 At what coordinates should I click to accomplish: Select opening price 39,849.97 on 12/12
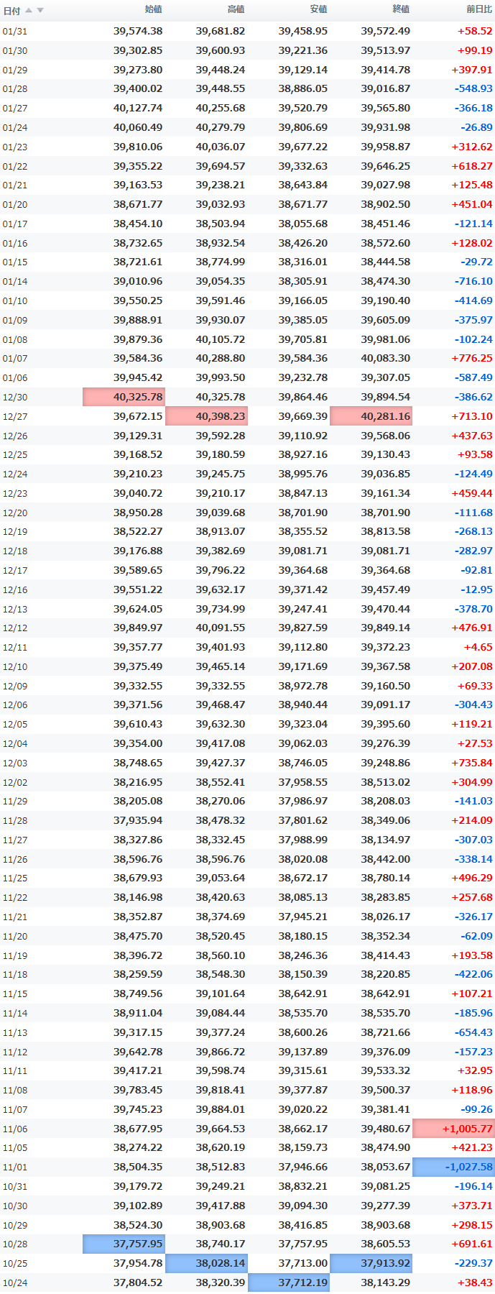click(x=138, y=628)
